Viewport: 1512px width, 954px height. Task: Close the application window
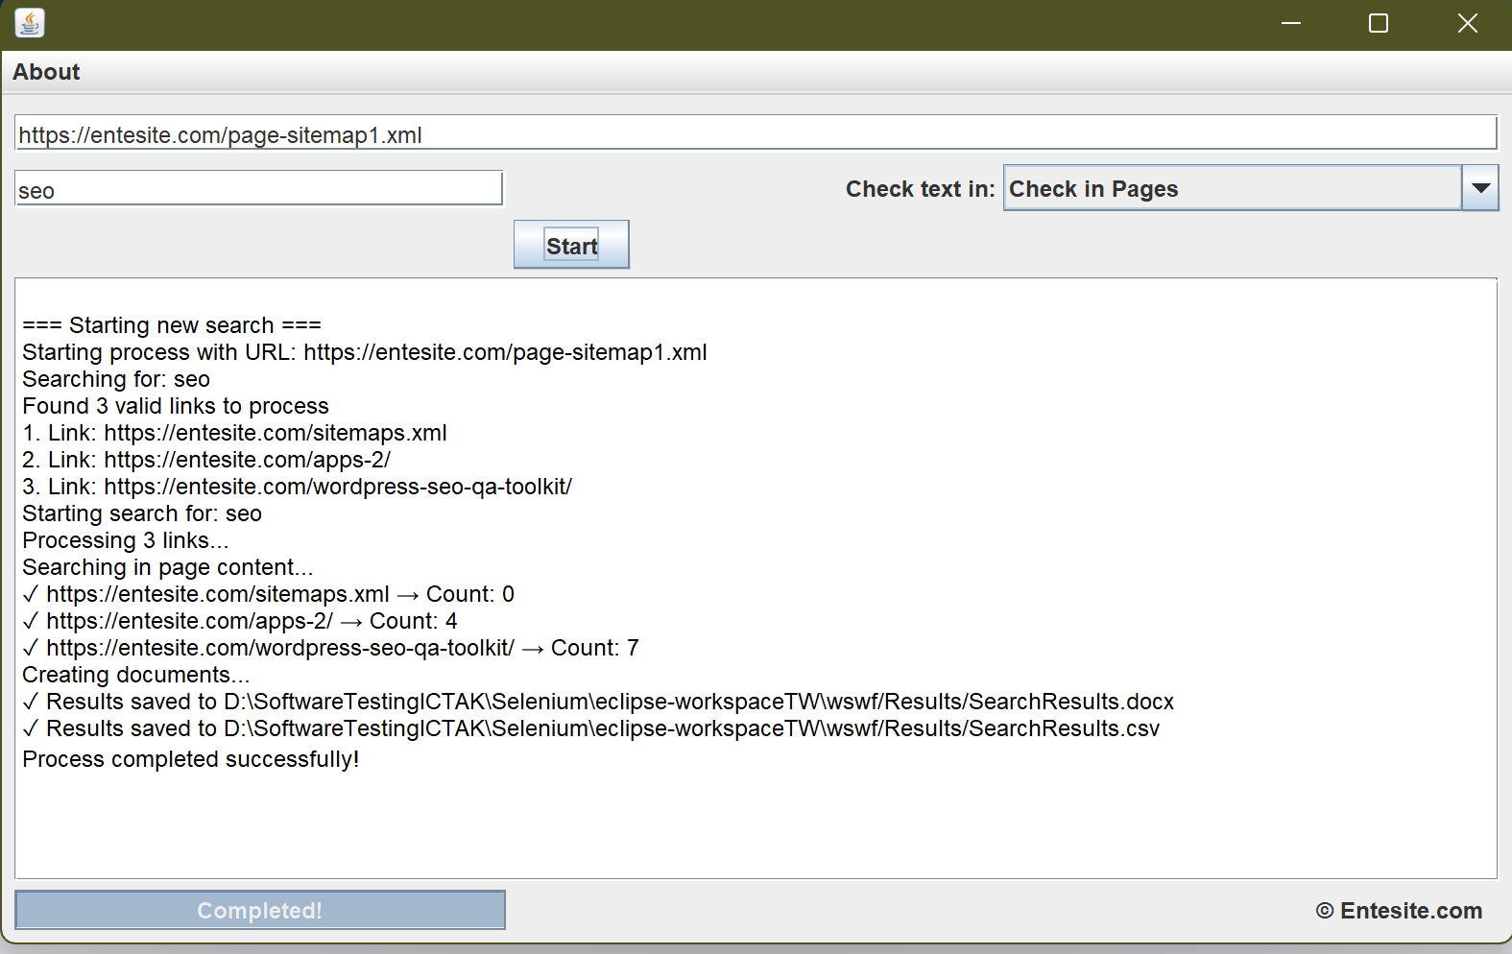(1466, 23)
